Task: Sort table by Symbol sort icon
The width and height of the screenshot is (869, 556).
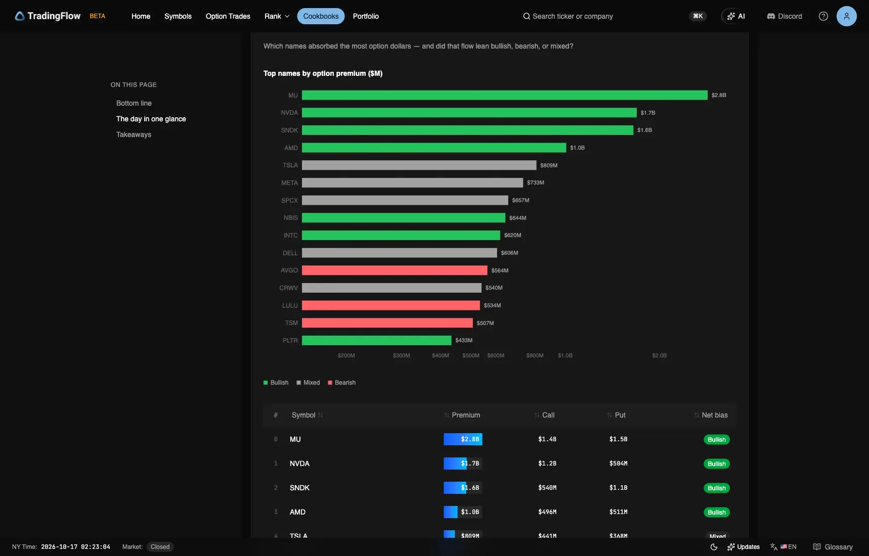Action: pyautogui.click(x=320, y=415)
